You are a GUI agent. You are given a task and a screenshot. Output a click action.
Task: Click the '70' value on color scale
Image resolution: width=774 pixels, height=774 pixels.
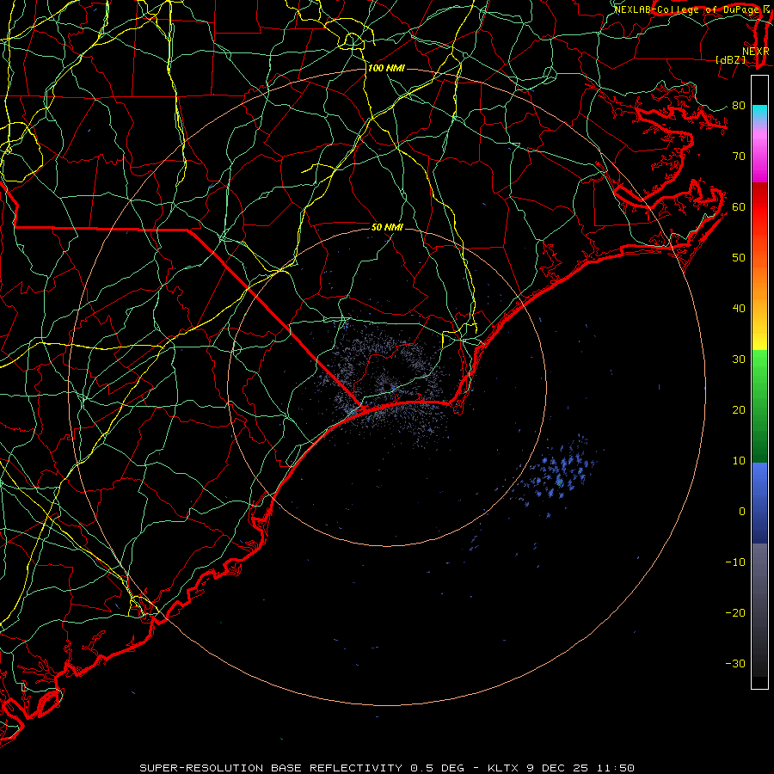[739, 156]
